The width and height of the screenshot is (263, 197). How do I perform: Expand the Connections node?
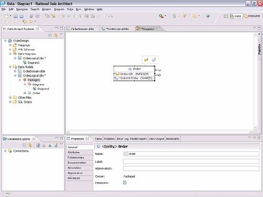[x=5, y=151]
